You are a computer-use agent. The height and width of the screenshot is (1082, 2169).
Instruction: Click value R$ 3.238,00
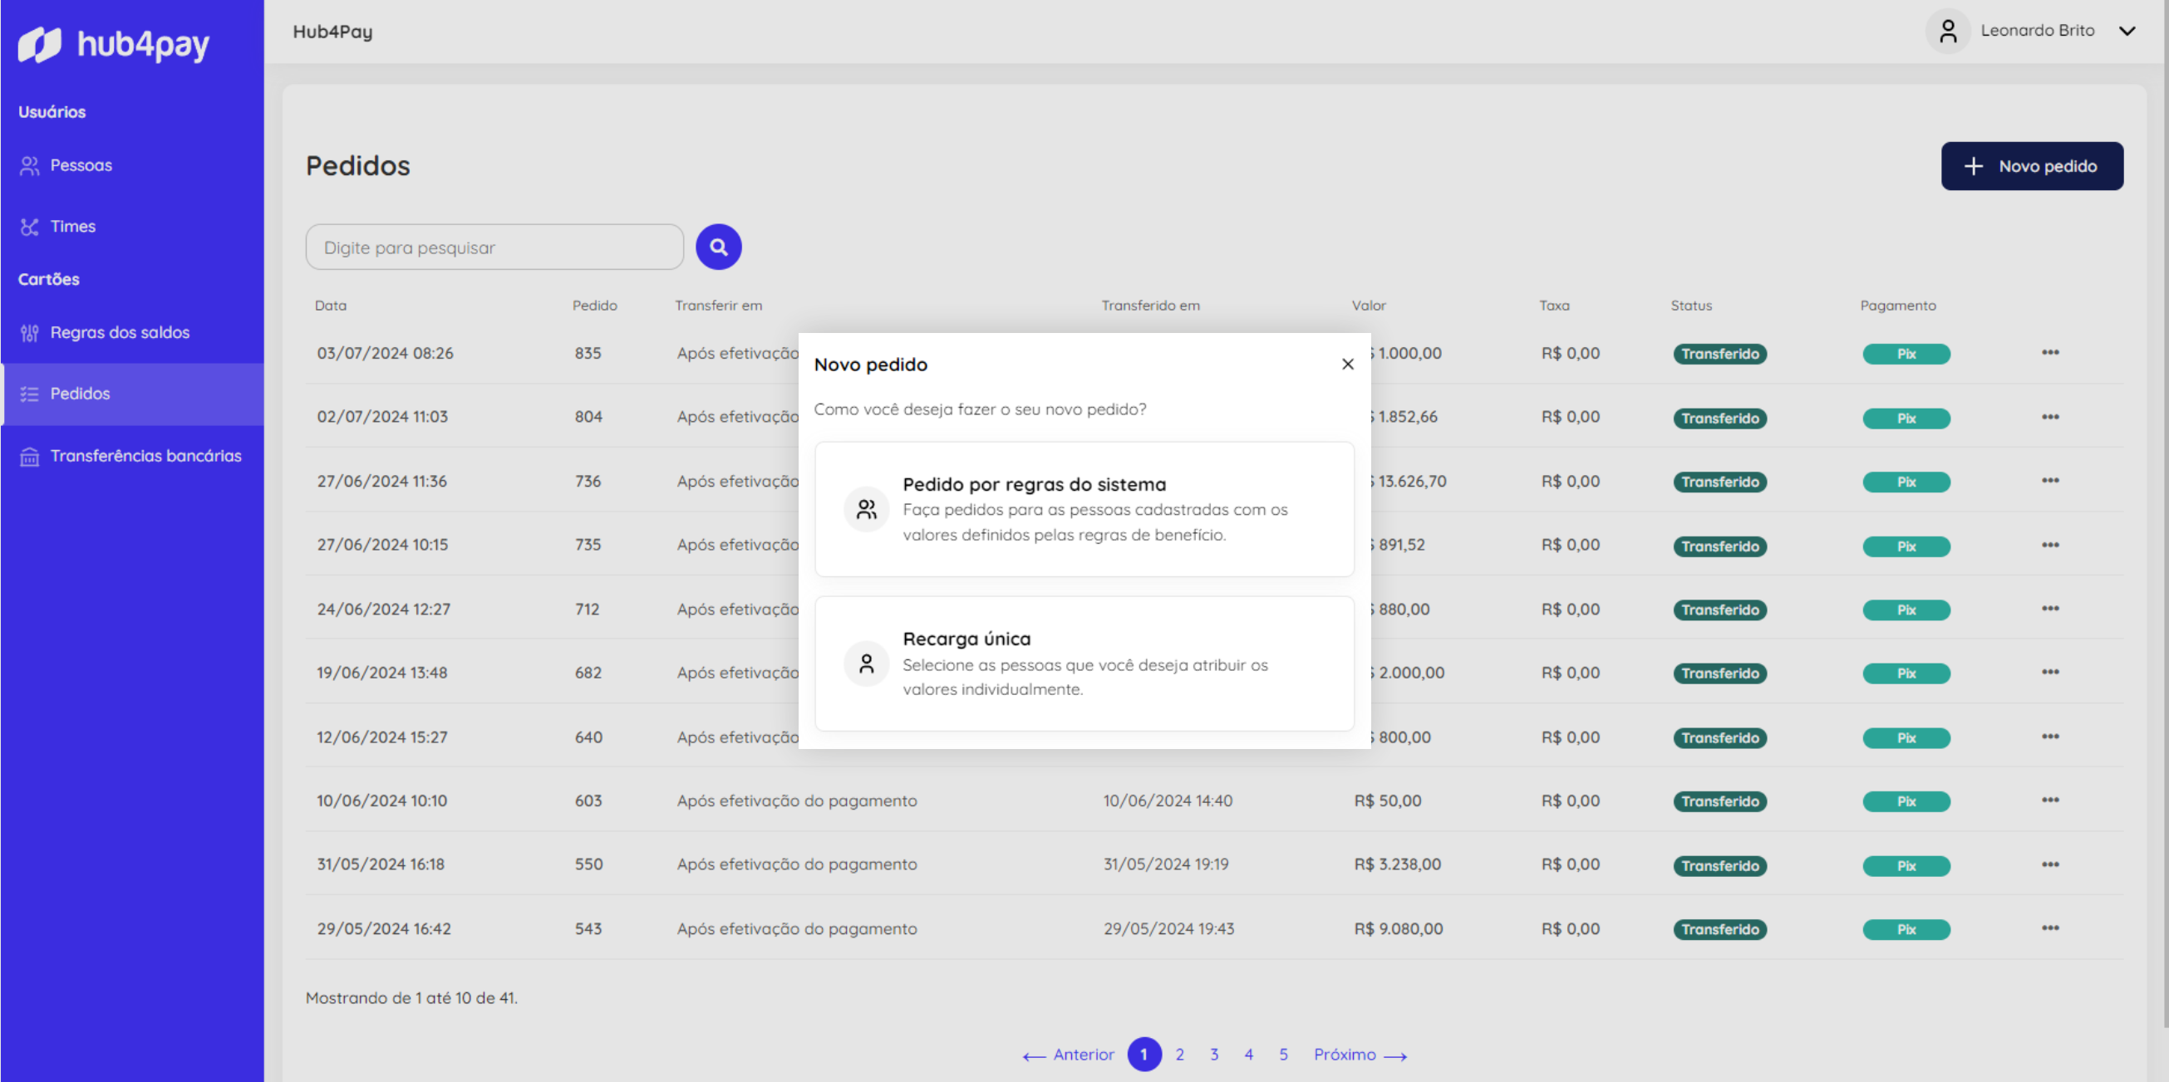[1397, 865]
